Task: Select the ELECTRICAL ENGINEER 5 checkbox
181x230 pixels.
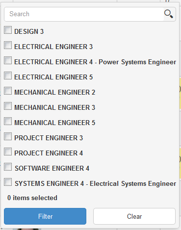Action: coord(8,76)
